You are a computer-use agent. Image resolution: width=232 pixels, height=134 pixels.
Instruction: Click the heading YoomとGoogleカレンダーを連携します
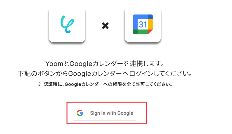point(105,64)
